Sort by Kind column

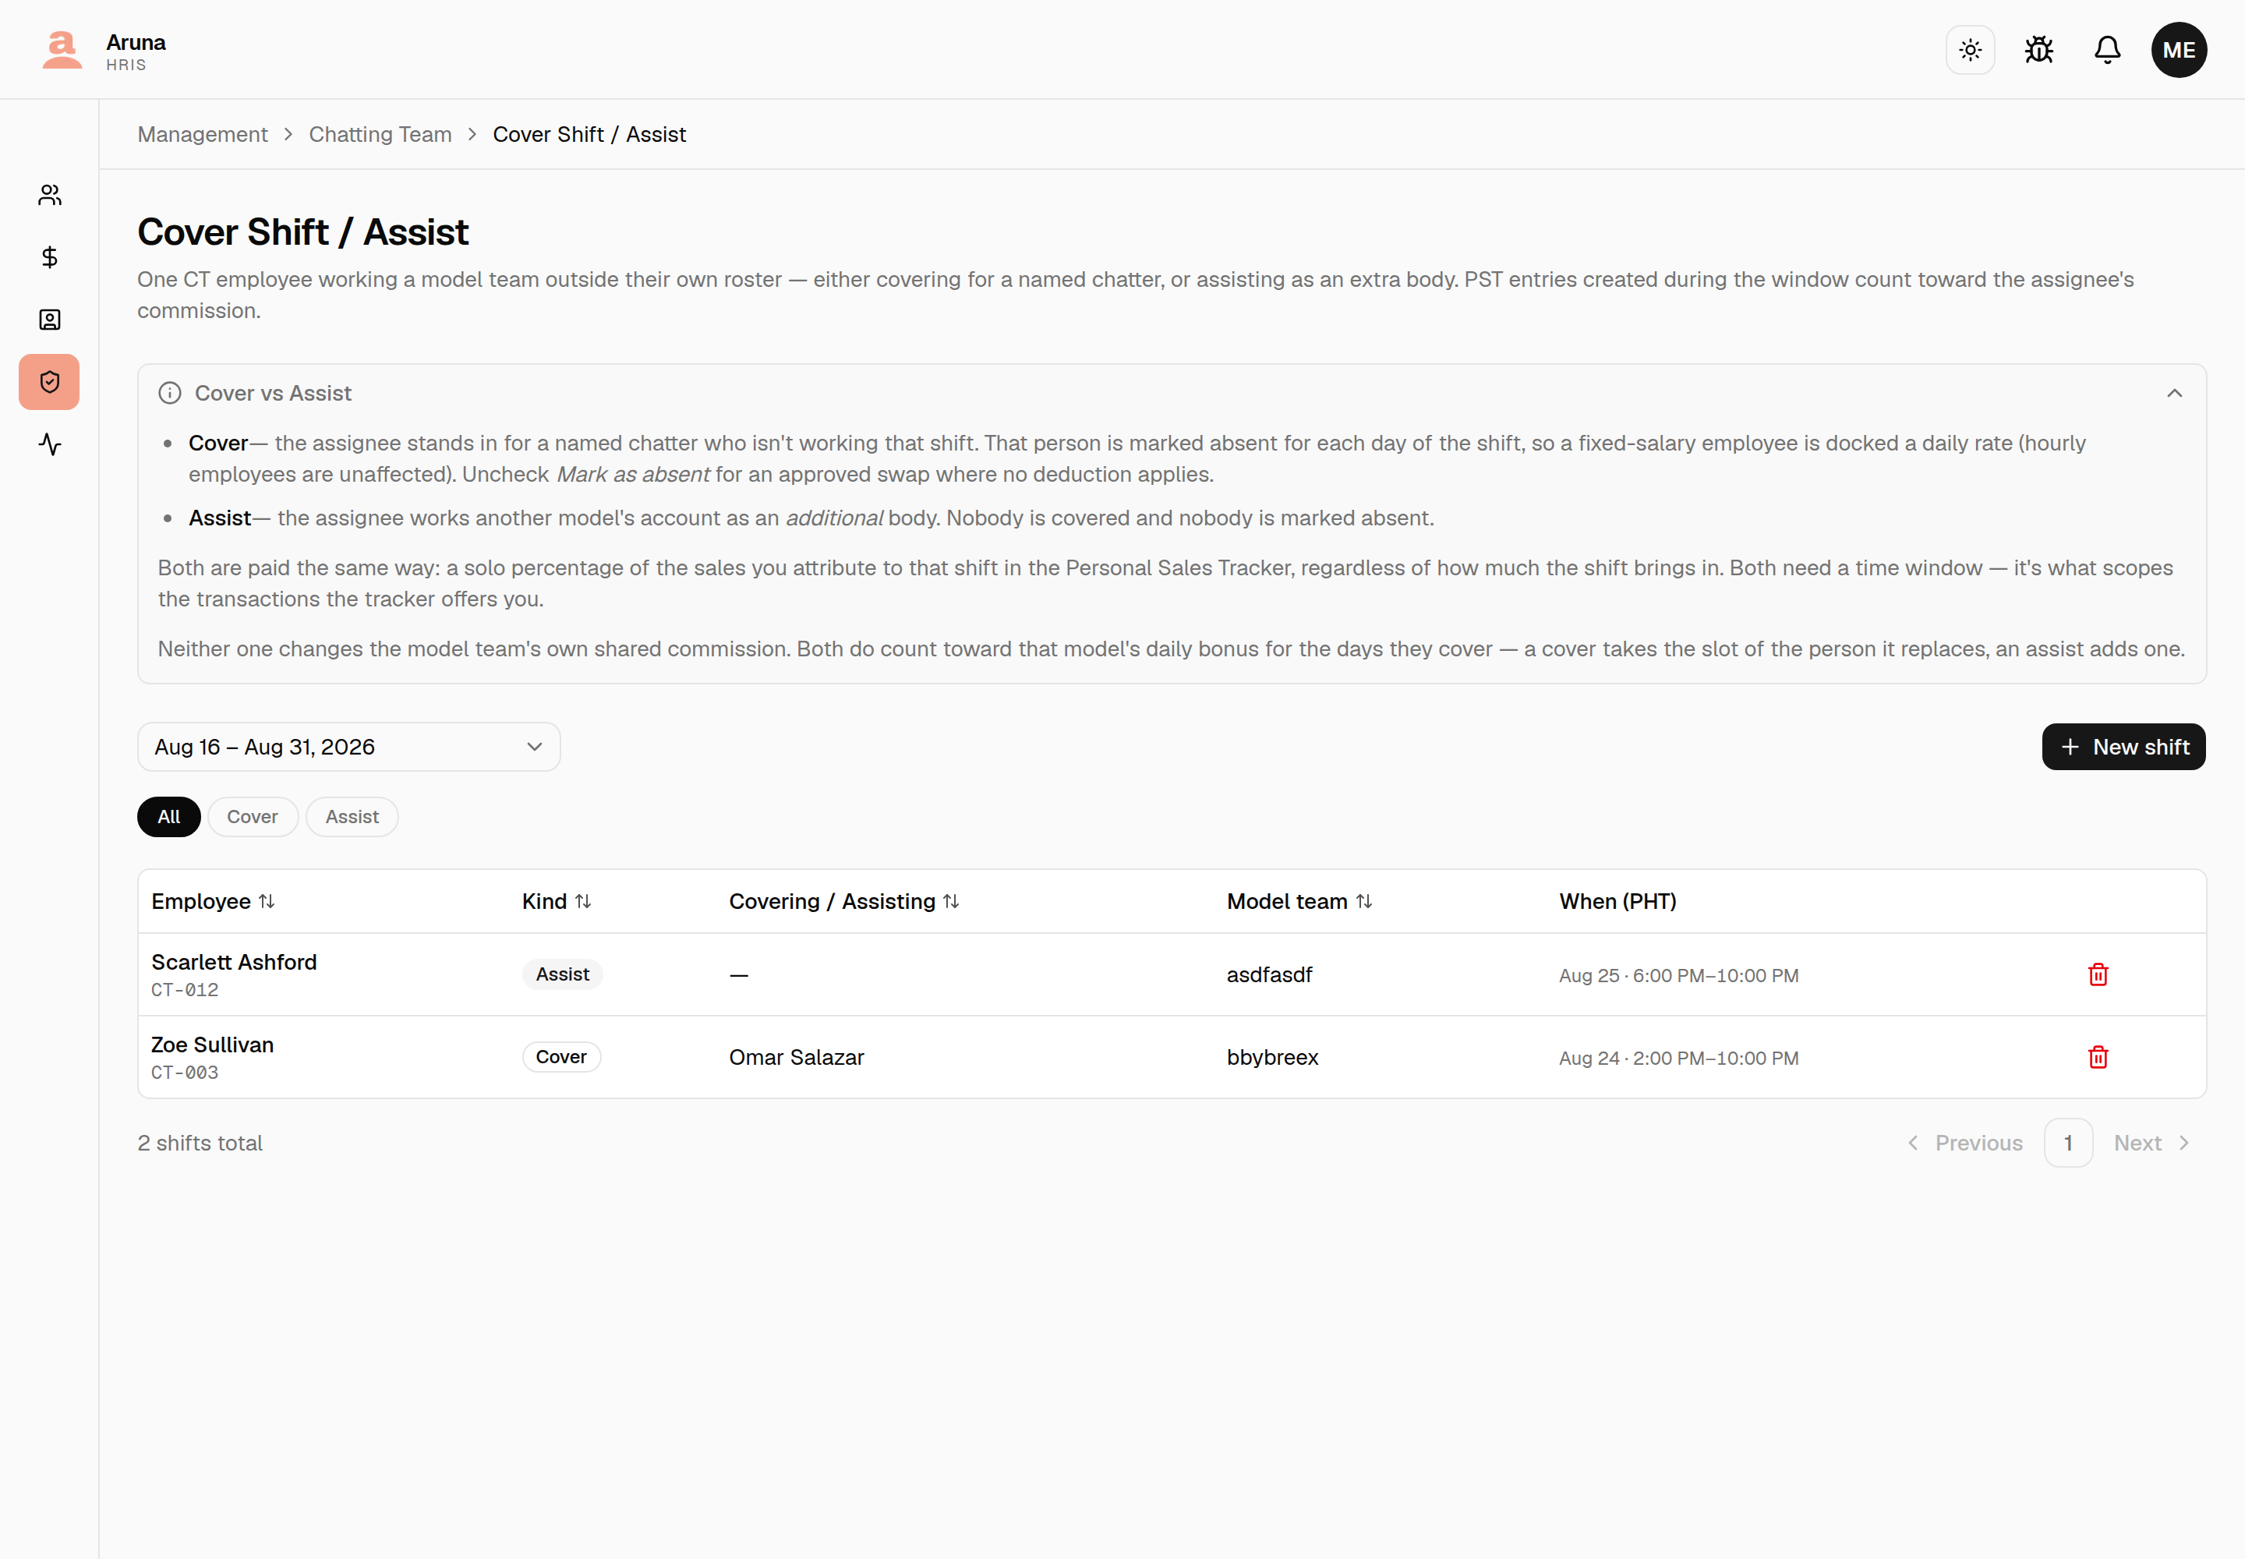click(556, 902)
